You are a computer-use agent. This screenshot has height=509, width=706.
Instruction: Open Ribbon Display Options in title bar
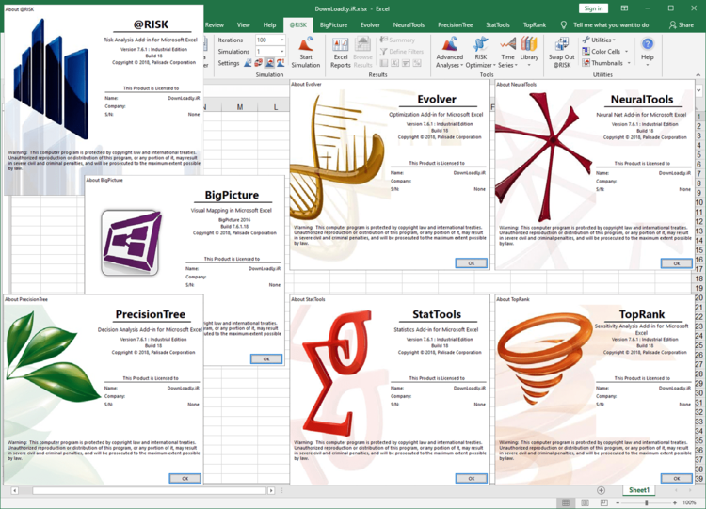point(624,8)
